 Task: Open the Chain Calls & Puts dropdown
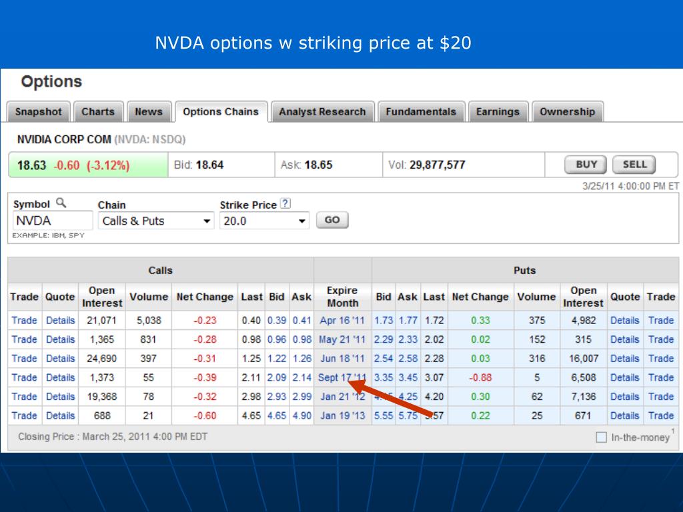point(156,221)
